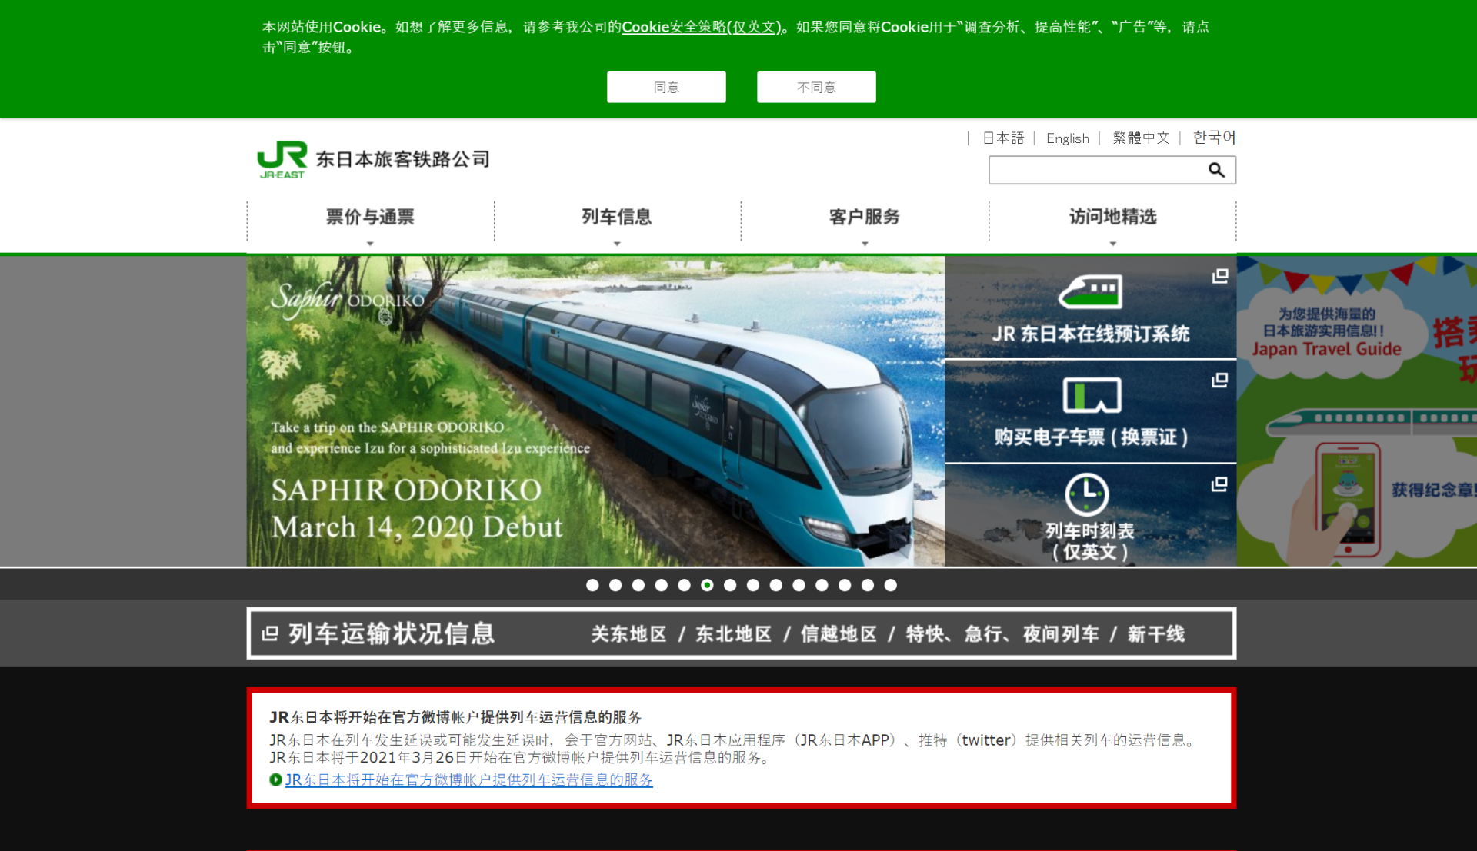Click the JR-EAST company logo

click(282, 159)
